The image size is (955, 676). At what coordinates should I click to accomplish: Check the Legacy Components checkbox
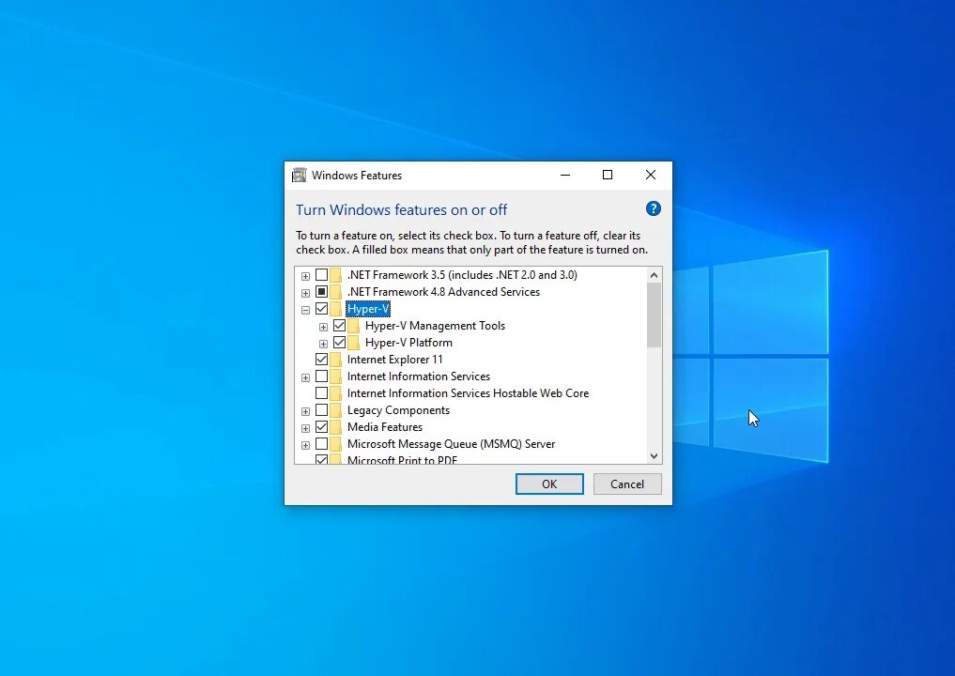click(321, 410)
